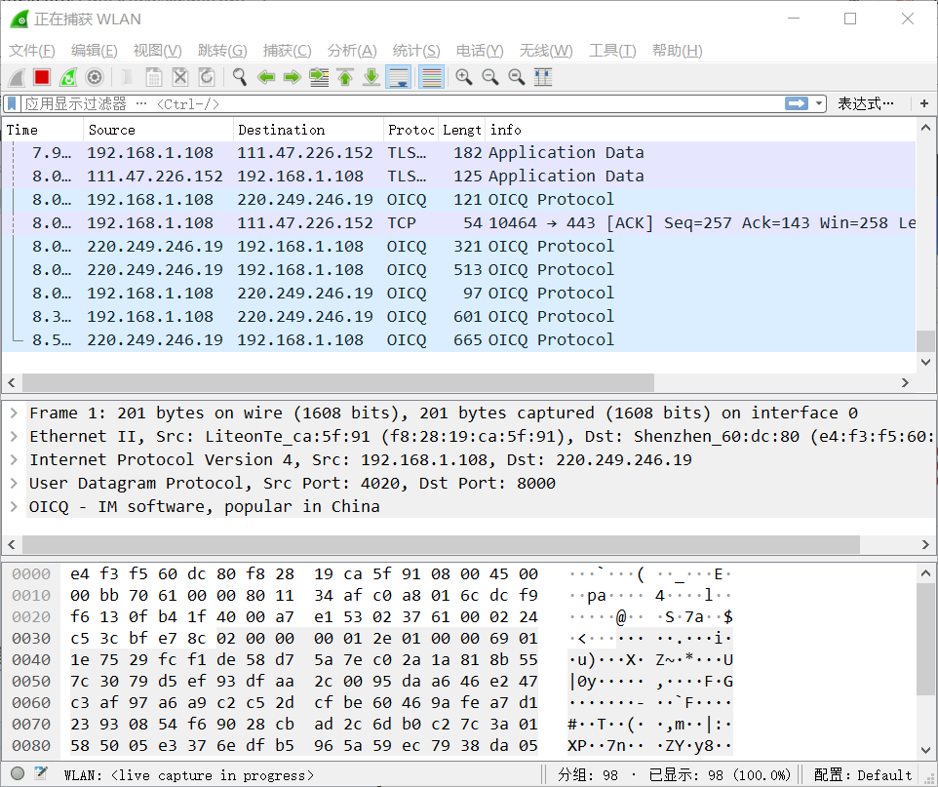Apply the display filter arrow button
938x787 pixels.
point(797,103)
